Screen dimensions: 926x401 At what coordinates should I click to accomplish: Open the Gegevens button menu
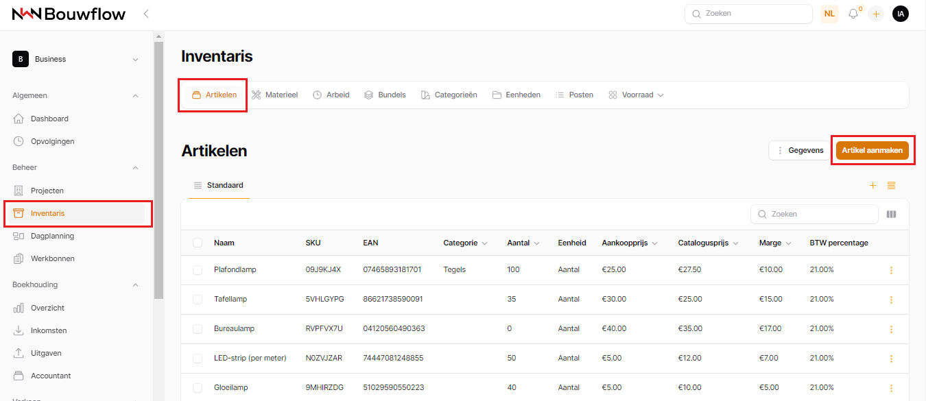tap(799, 150)
